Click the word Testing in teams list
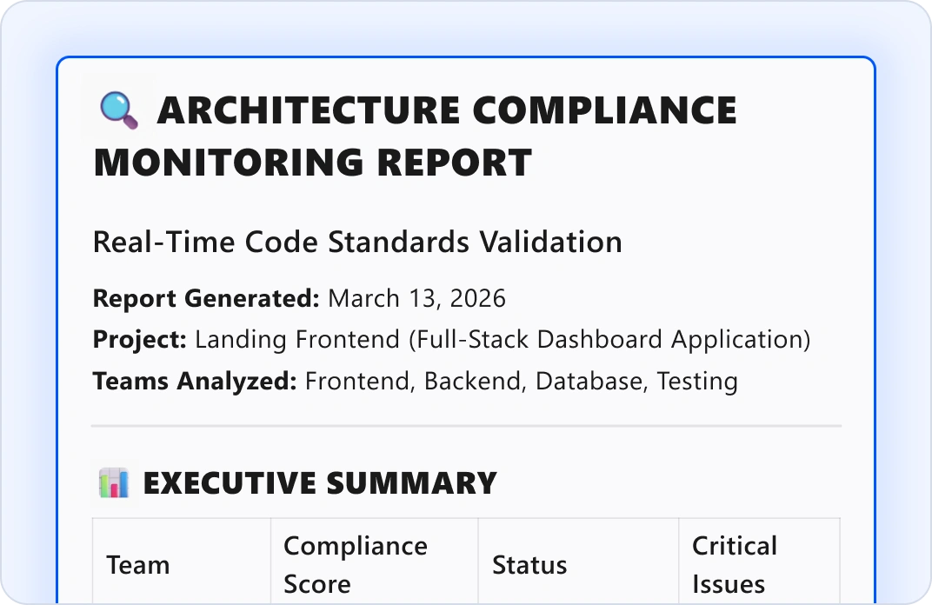 tap(697, 382)
